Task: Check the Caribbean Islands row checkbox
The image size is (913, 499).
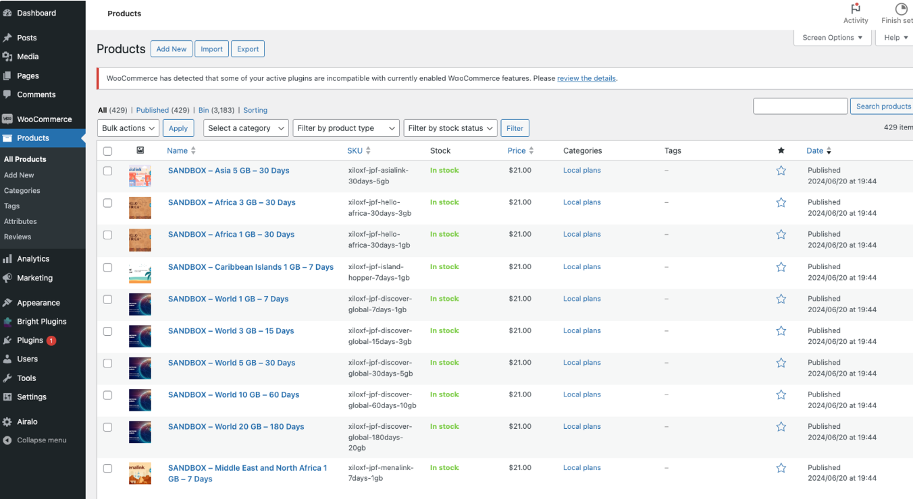Action: 107,268
